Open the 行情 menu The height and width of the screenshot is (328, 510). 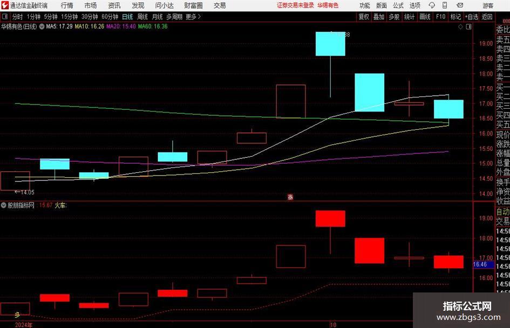tap(67, 5)
